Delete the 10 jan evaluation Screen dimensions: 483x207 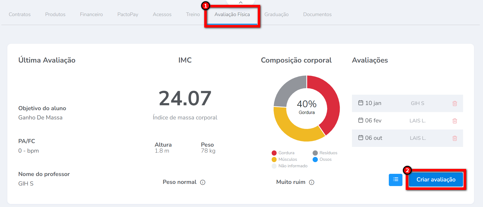[x=455, y=103]
